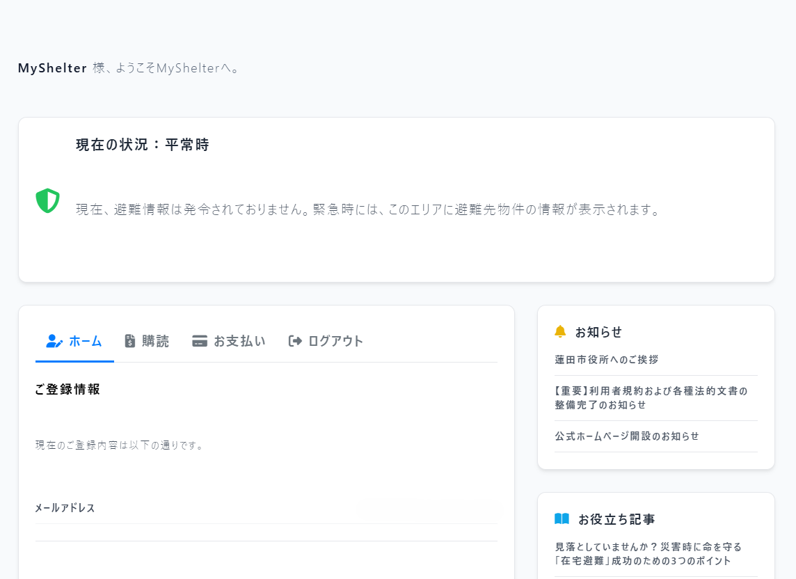Click the お役立ち記事 panel heading

[616, 519]
